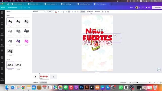Screen dimensions: 162x91
Task: Toggle list formatting
Action: 75,12
